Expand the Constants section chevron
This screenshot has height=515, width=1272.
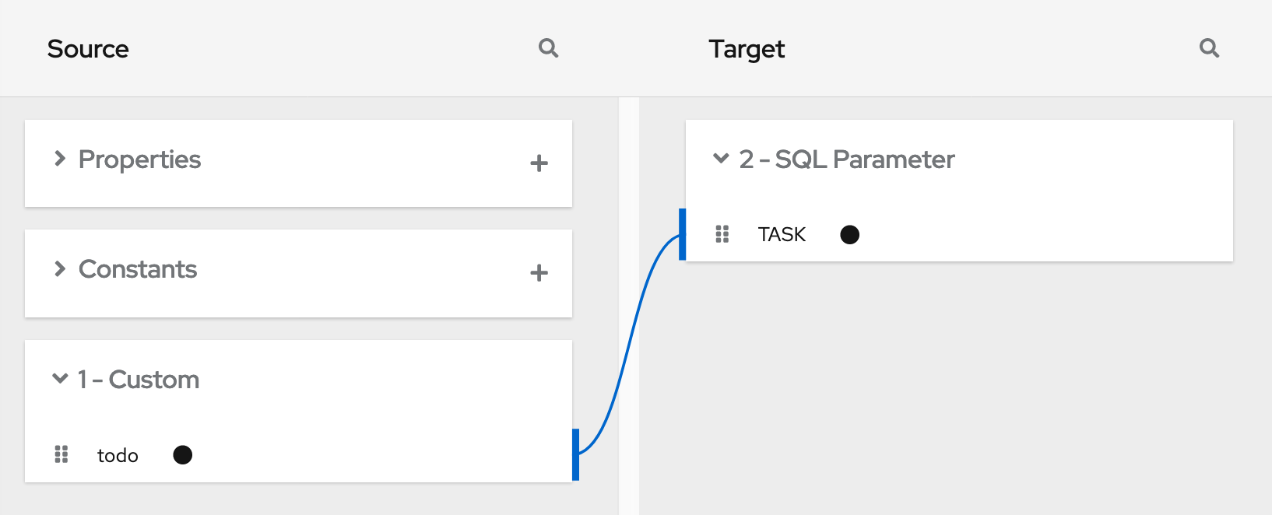[x=60, y=269]
